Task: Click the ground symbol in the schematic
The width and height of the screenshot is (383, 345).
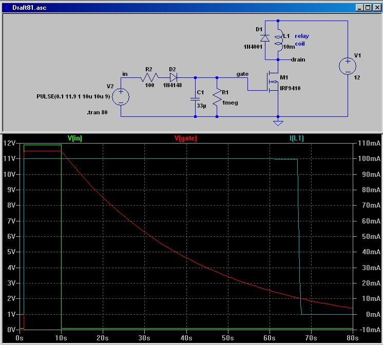Action: coord(278,123)
